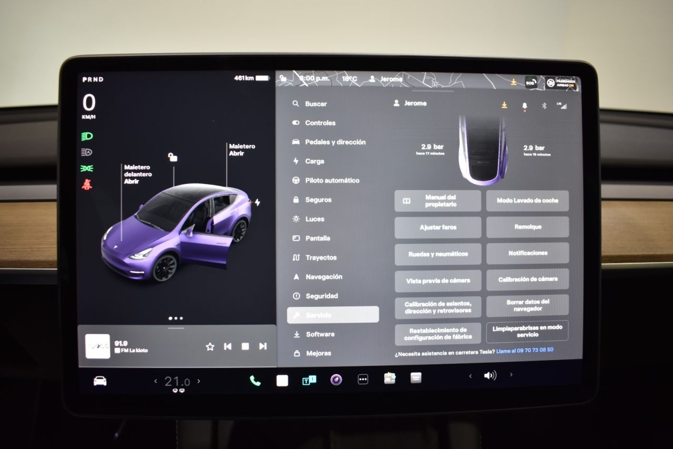Tap the lock icon in top status bar

pos(283,78)
